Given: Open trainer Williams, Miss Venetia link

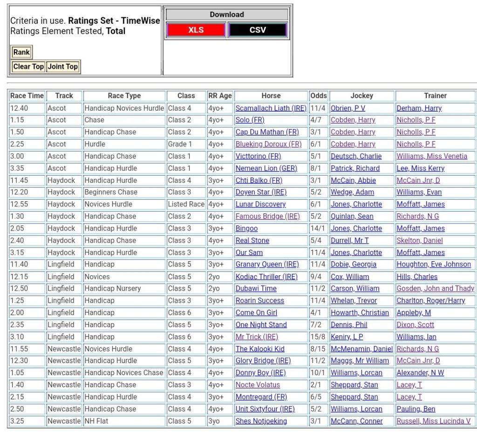Looking at the screenshot, I should (432, 156).
